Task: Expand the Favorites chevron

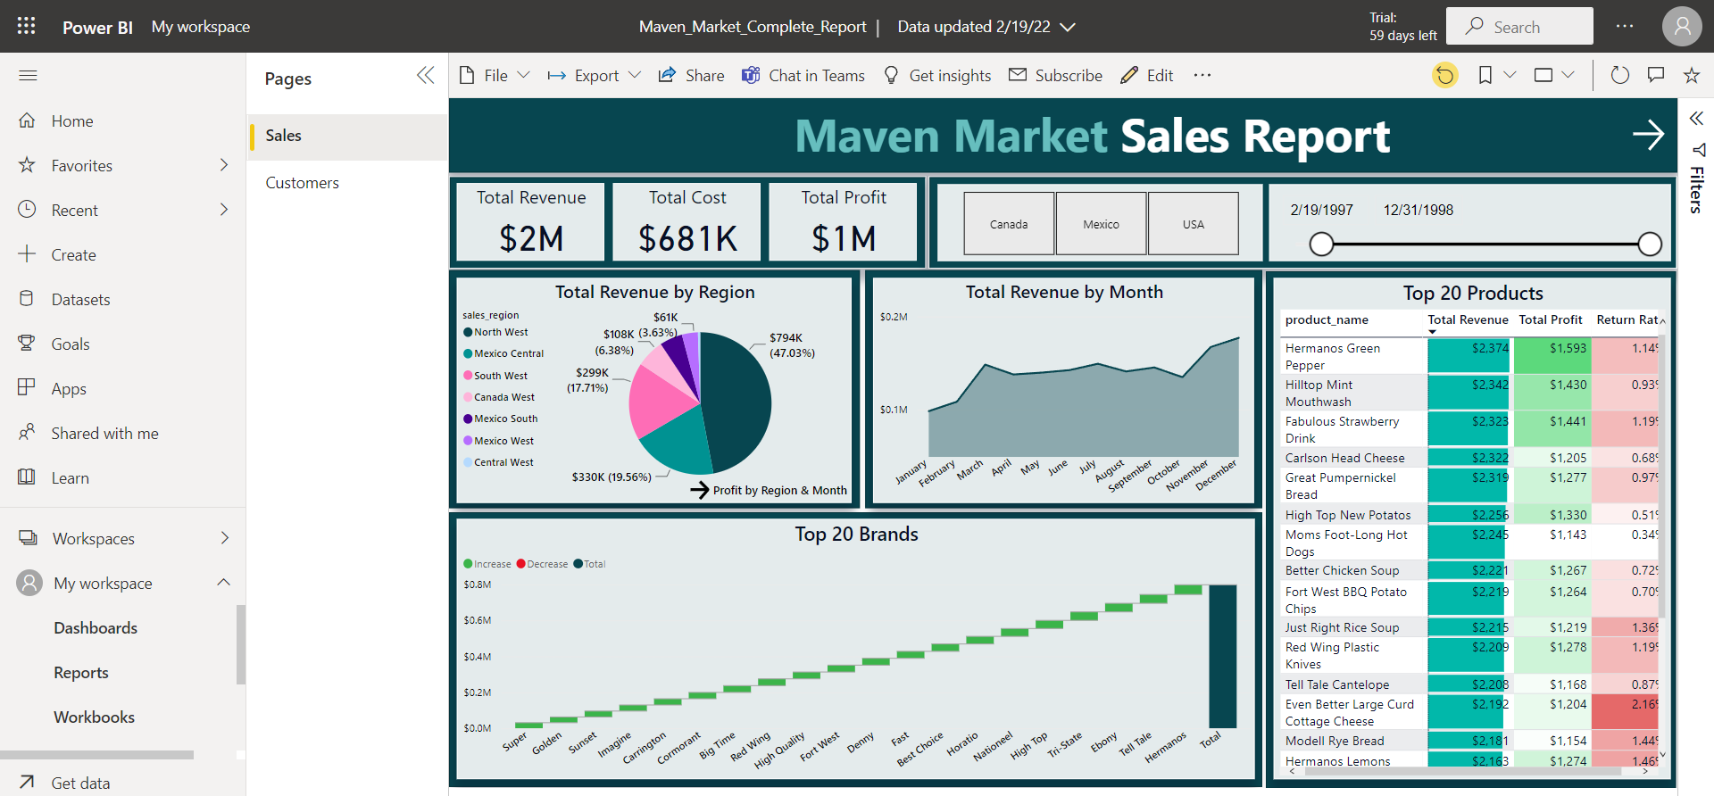Action: click(224, 165)
